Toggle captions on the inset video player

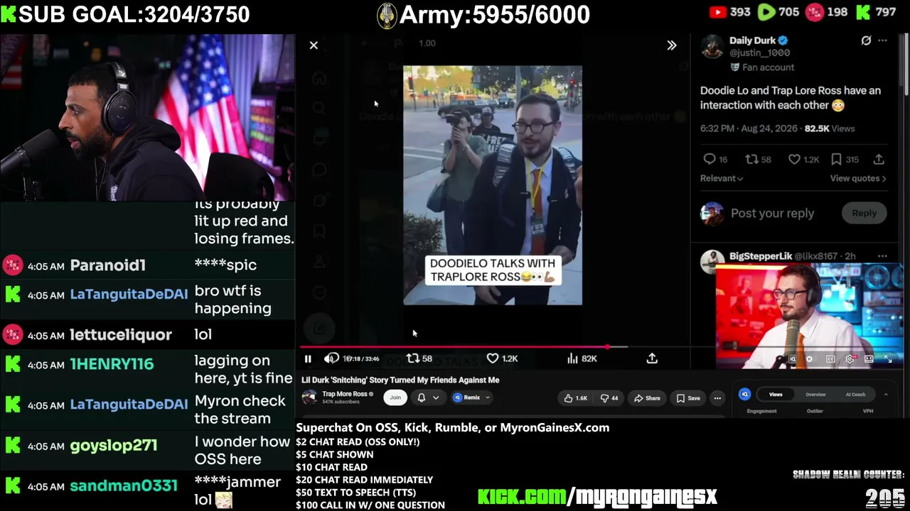pyautogui.click(x=830, y=359)
